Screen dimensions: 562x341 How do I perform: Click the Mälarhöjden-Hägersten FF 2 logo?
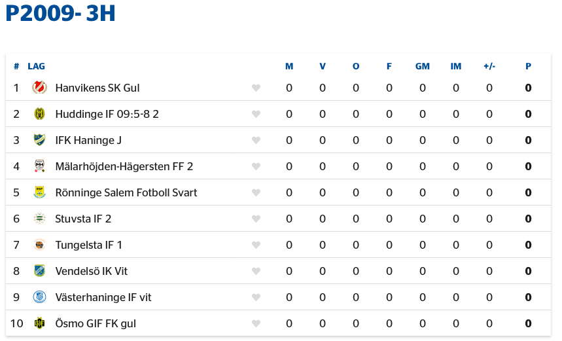(39, 166)
